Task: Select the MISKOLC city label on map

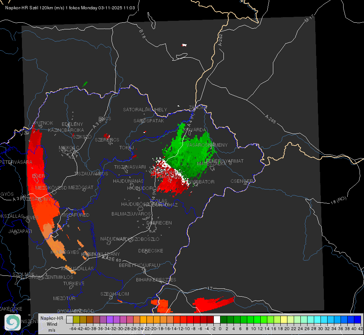Action: 69,148
